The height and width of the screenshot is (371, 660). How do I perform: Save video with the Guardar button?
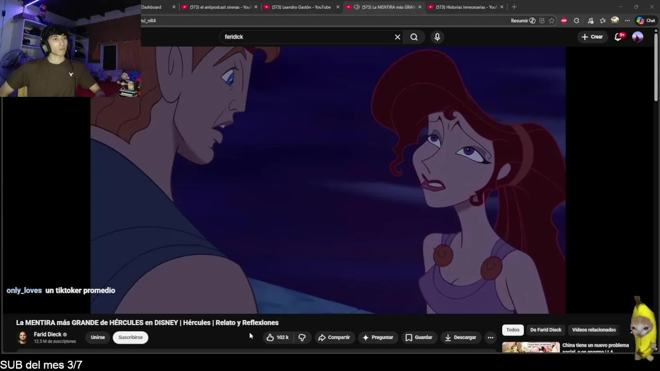pyautogui.click(x=419, y=338)
